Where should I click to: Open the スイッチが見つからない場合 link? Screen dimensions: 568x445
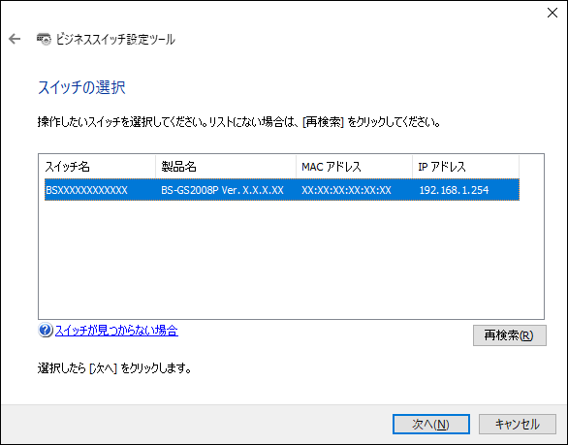pyautogui.click(x=116, y=331)
